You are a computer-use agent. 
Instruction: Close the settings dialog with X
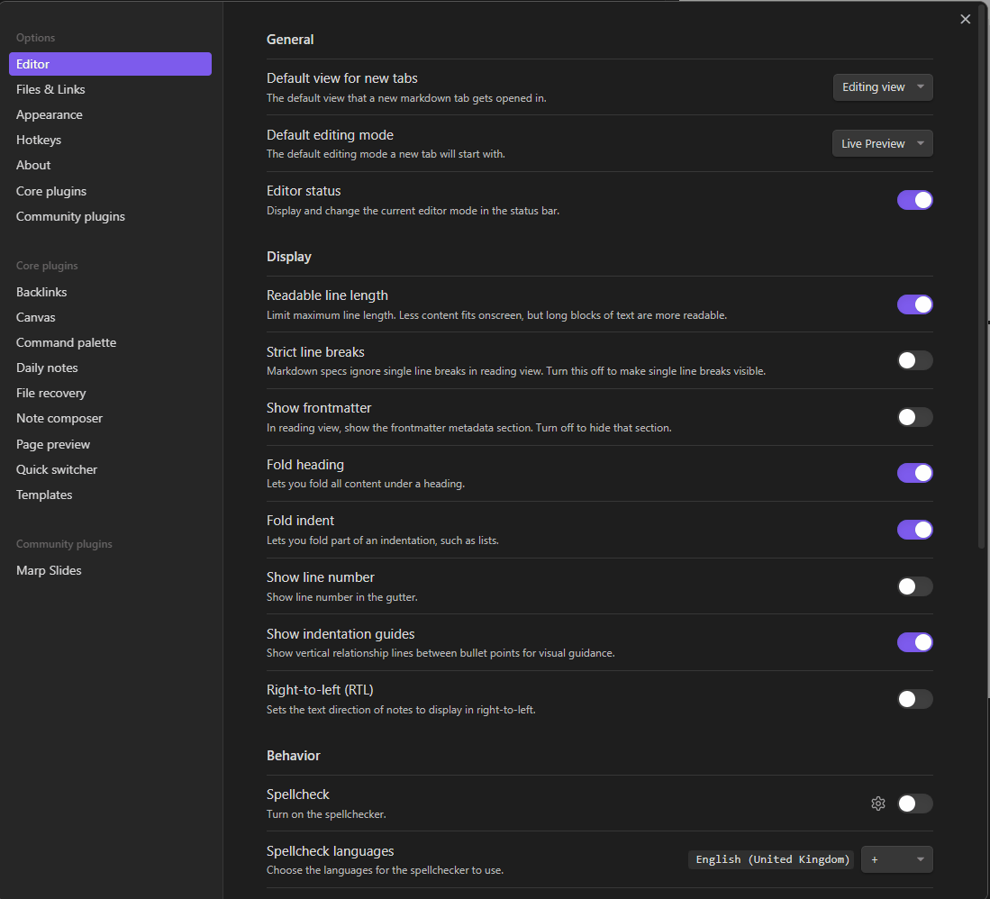point(965,19)
